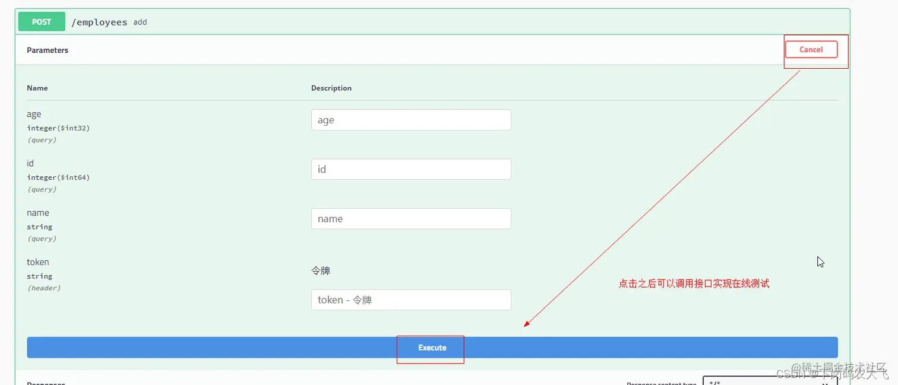
Task: Click the '(header)' label under token
Action: [x=44, y=288]
